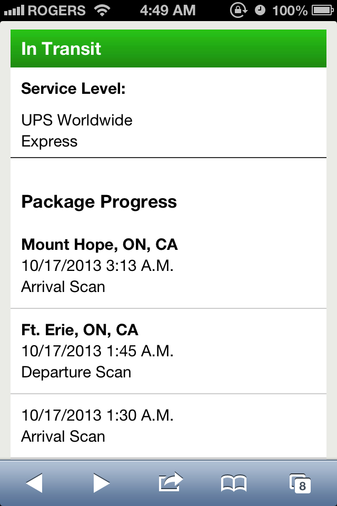Tap the 4:49 AM status bar clock
This screenshot has height=506, width=337.
click(x=167, y=11)
